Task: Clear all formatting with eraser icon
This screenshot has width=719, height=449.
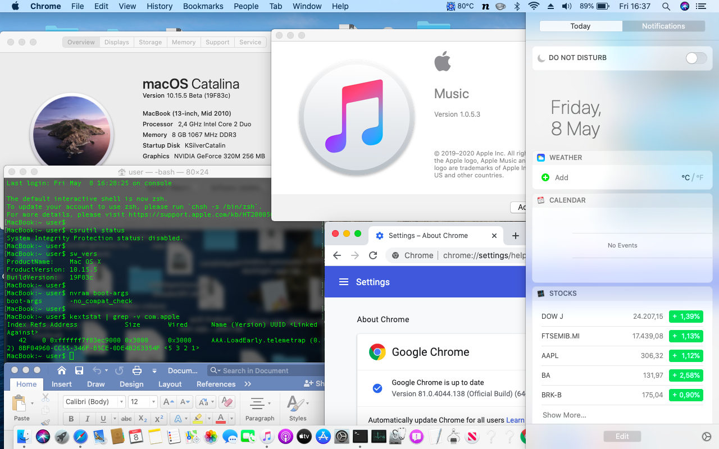Action: pos(227,402)
